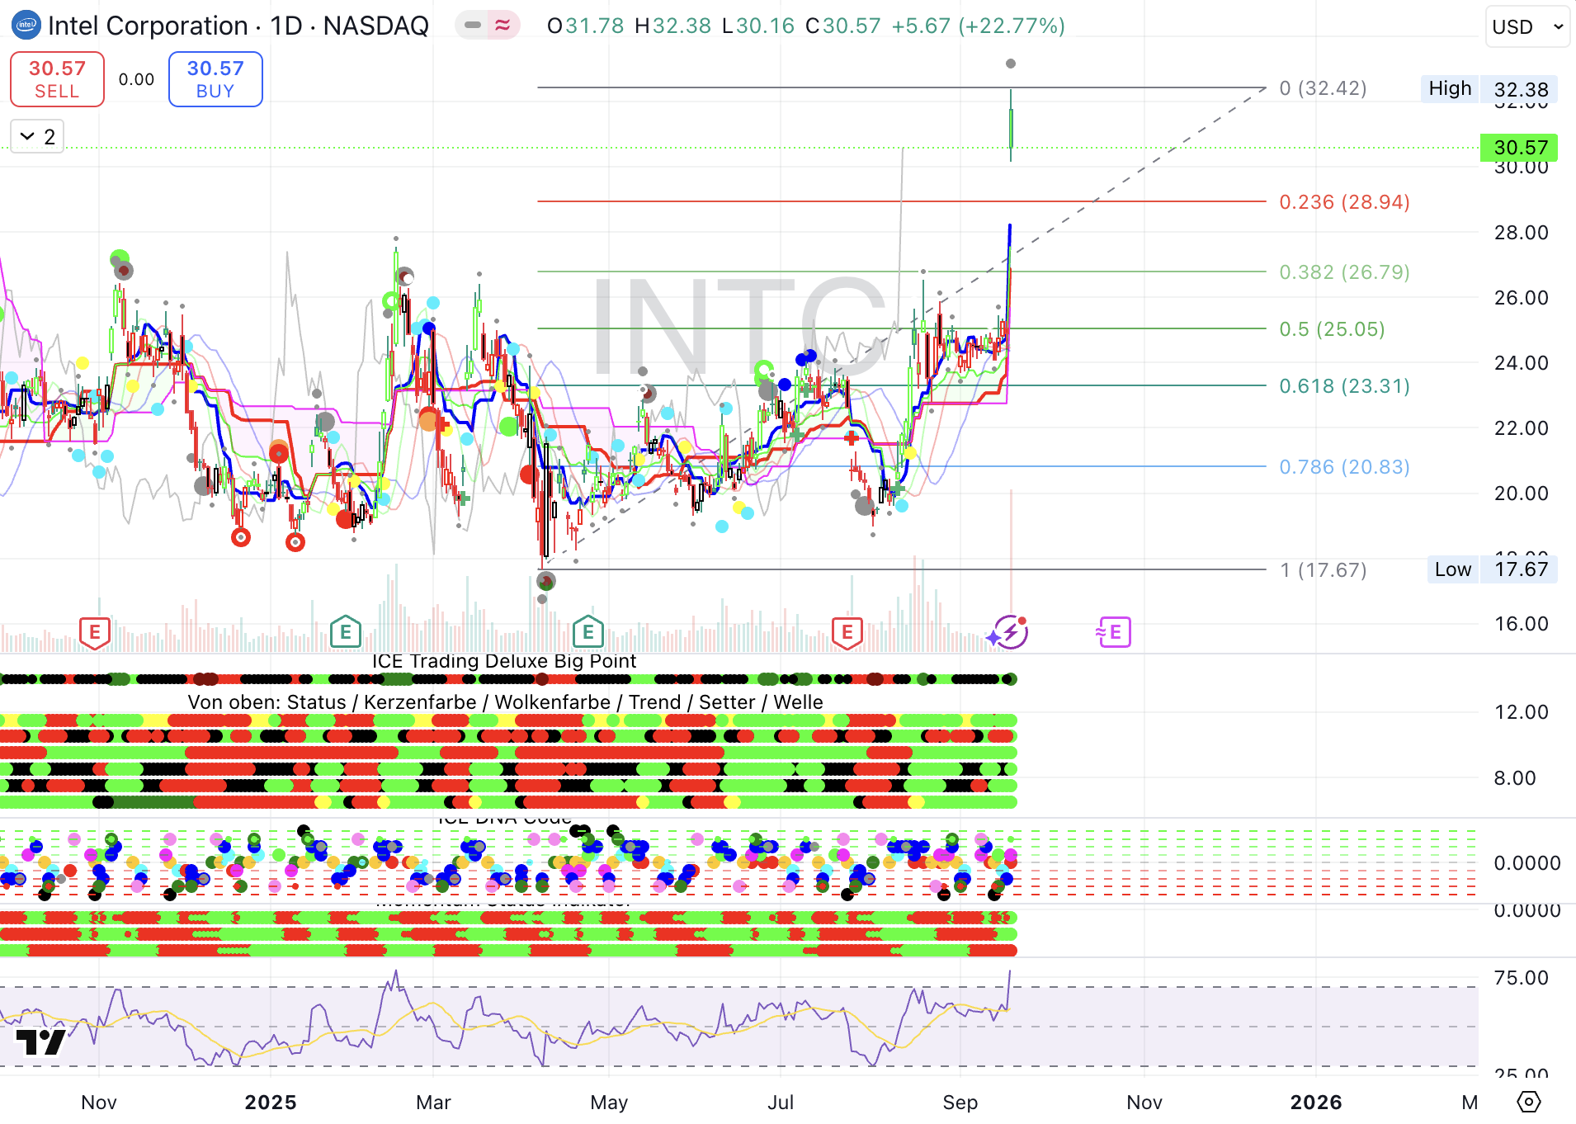Image resolution: width=1576 pixels, height=1124 pixels.
Task: Click the first red earnings marker near November
Action: 95,633
